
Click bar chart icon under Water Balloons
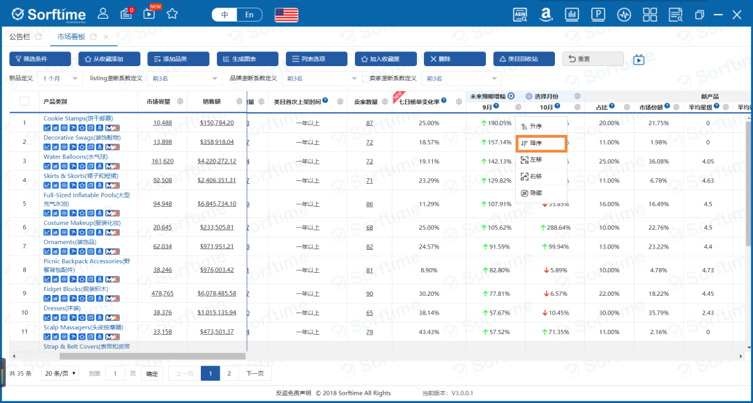56,166
